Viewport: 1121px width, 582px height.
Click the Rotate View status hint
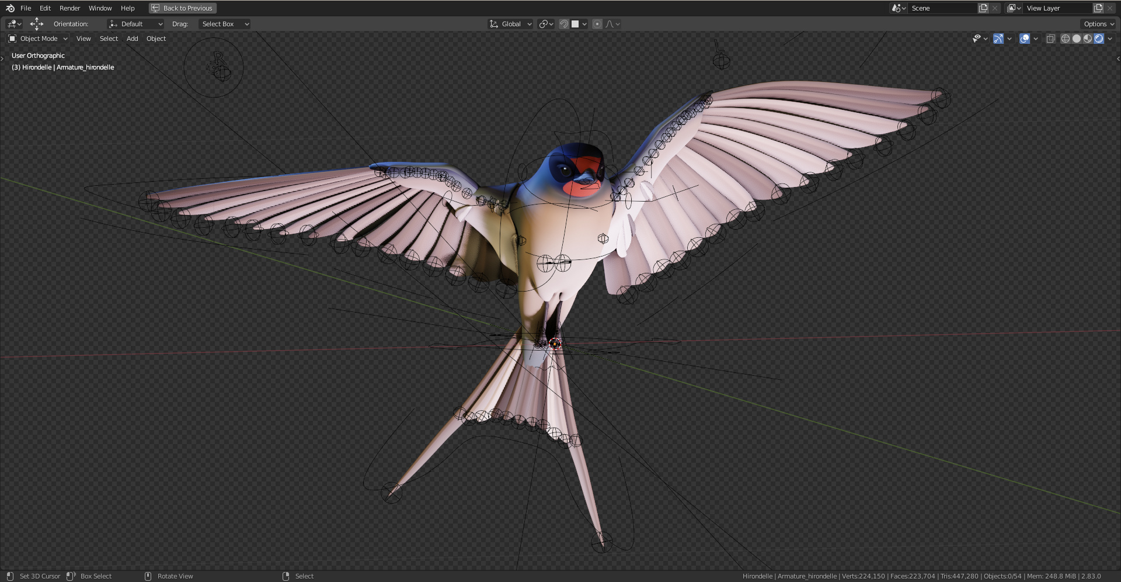[175, 576]
